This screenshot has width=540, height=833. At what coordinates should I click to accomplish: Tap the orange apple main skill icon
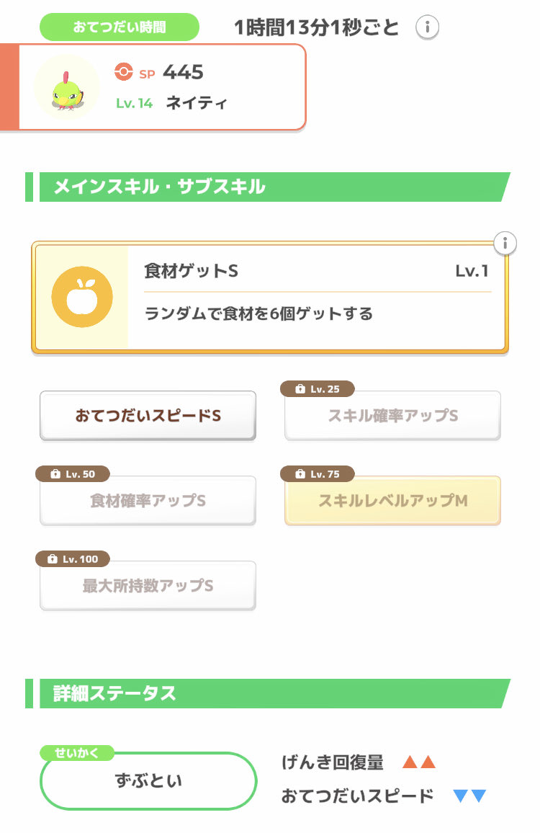[x=81, y=297]
